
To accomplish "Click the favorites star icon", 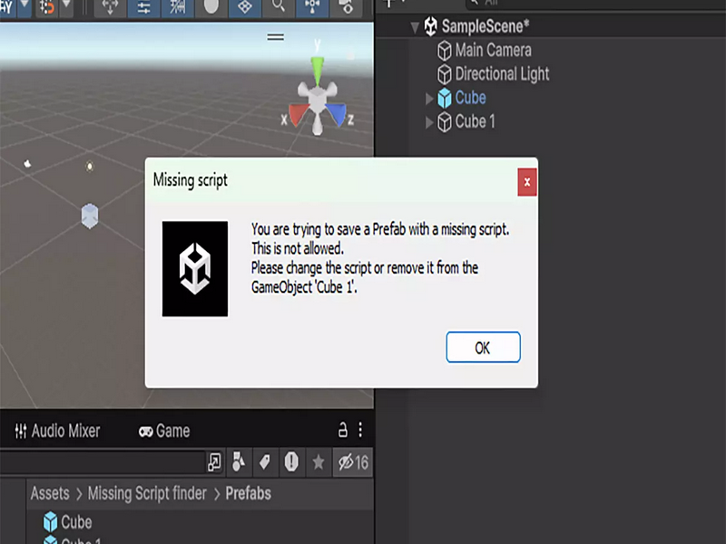I will pyautogui.click(x=319, y=462).
